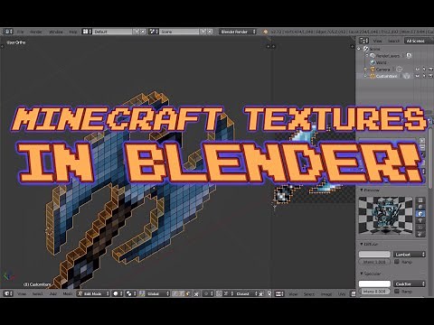Open the CookTorr specular shader dropdown

tap(410, 283)
